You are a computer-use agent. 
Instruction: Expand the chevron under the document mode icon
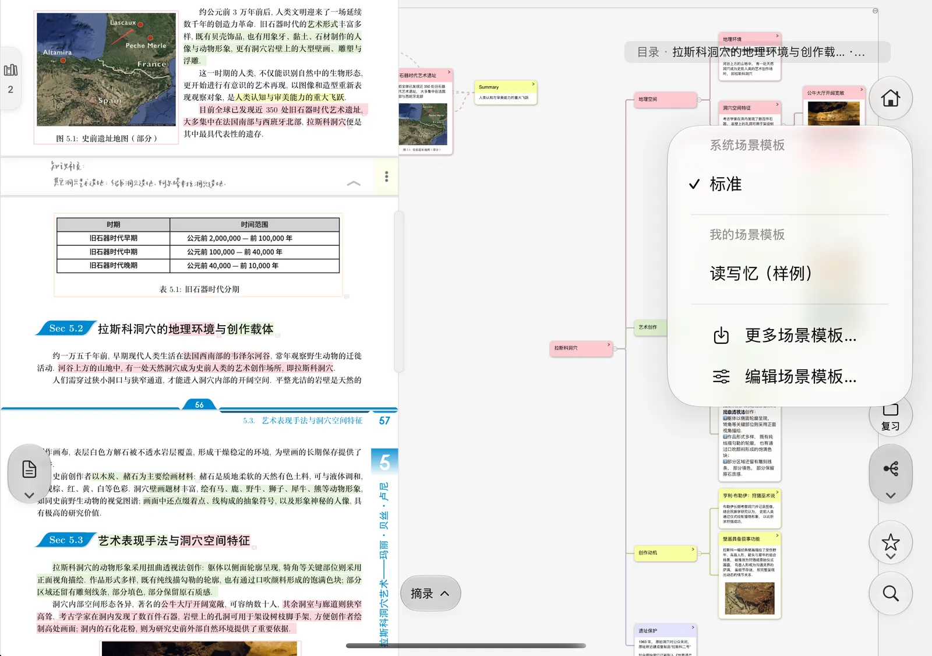[29, 495]
